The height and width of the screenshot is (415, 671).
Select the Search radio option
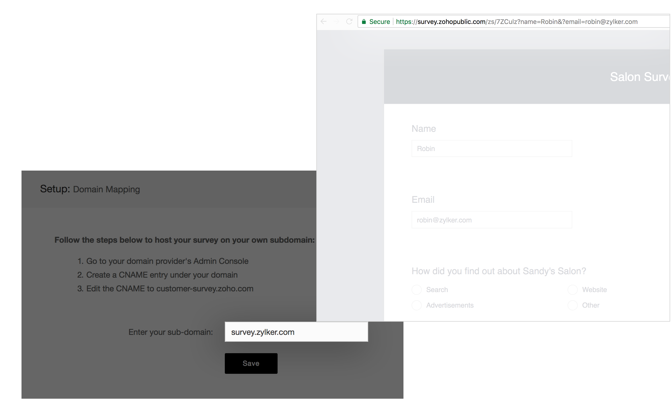click(416, 290)
